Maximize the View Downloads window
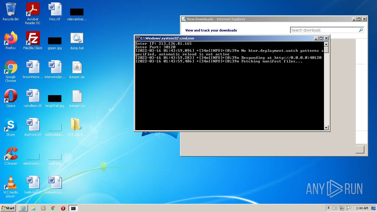This screenshot has width=377, height=212. click(359, 19)
